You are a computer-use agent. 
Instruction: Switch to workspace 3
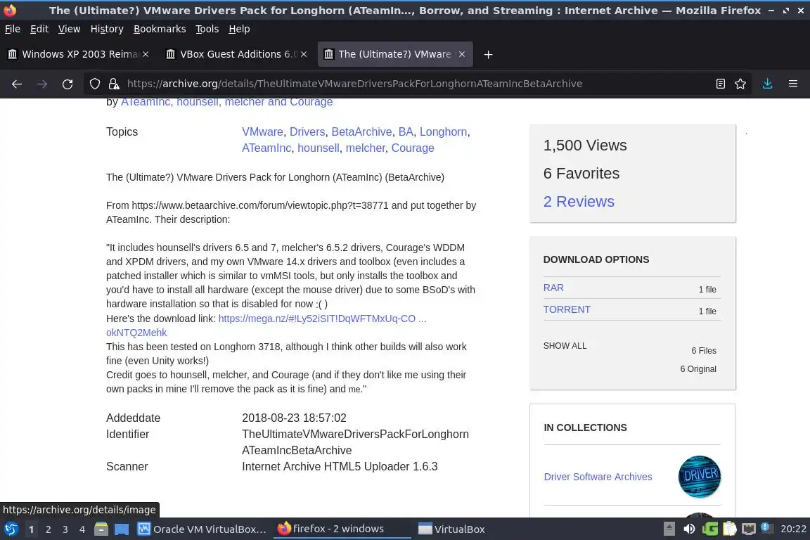click(x=65, y=529)
